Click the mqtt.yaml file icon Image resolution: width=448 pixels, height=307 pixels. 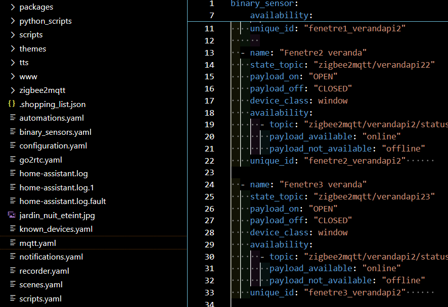[x=13, y=243]
